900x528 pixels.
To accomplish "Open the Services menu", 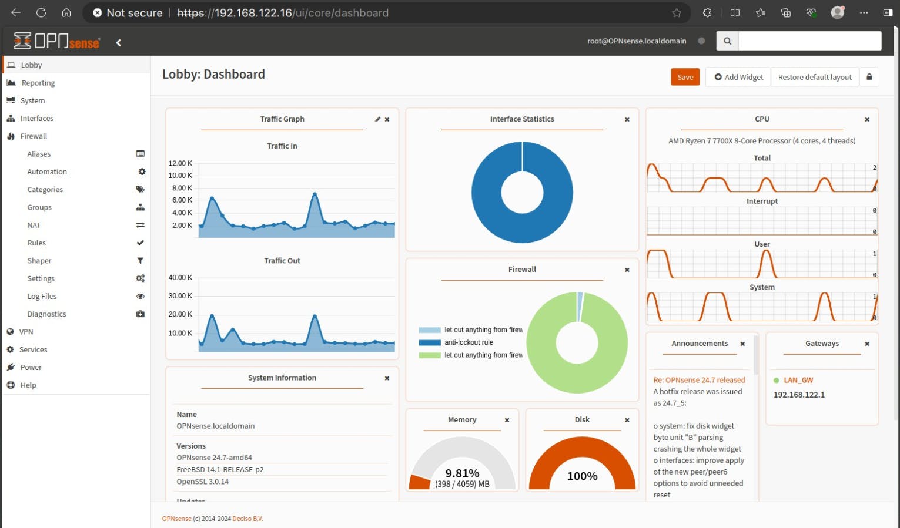I will tap(76, 349).
